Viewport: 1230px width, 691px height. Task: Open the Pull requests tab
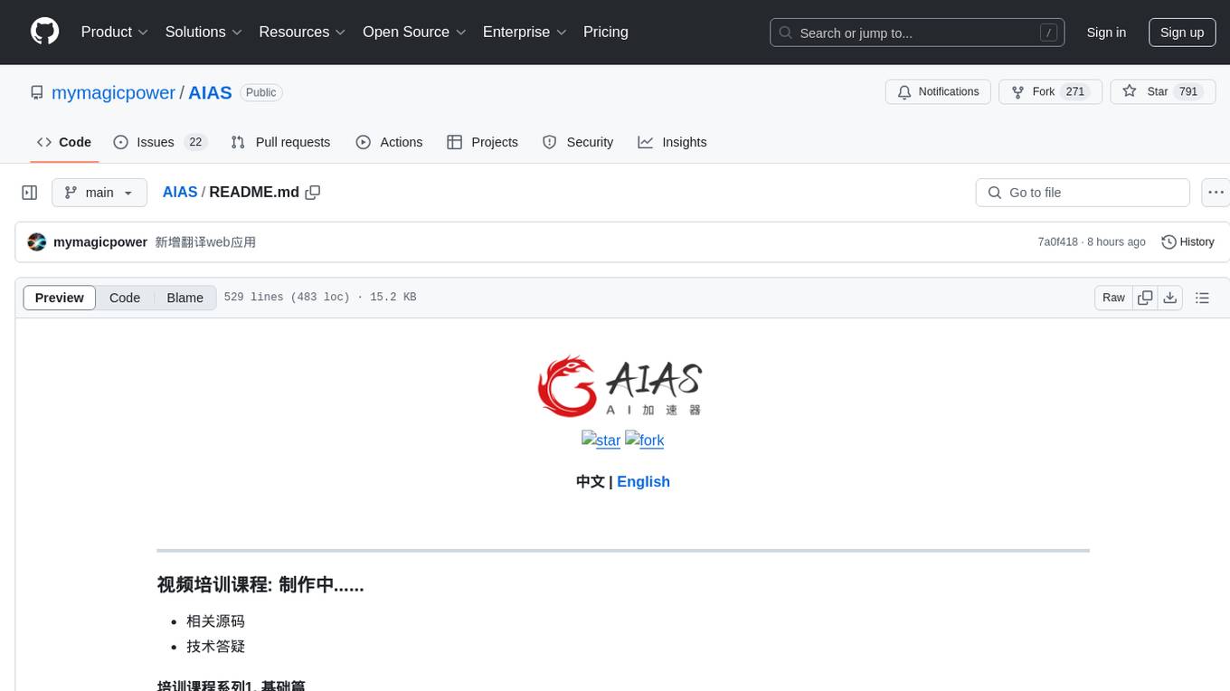(280, 142)
